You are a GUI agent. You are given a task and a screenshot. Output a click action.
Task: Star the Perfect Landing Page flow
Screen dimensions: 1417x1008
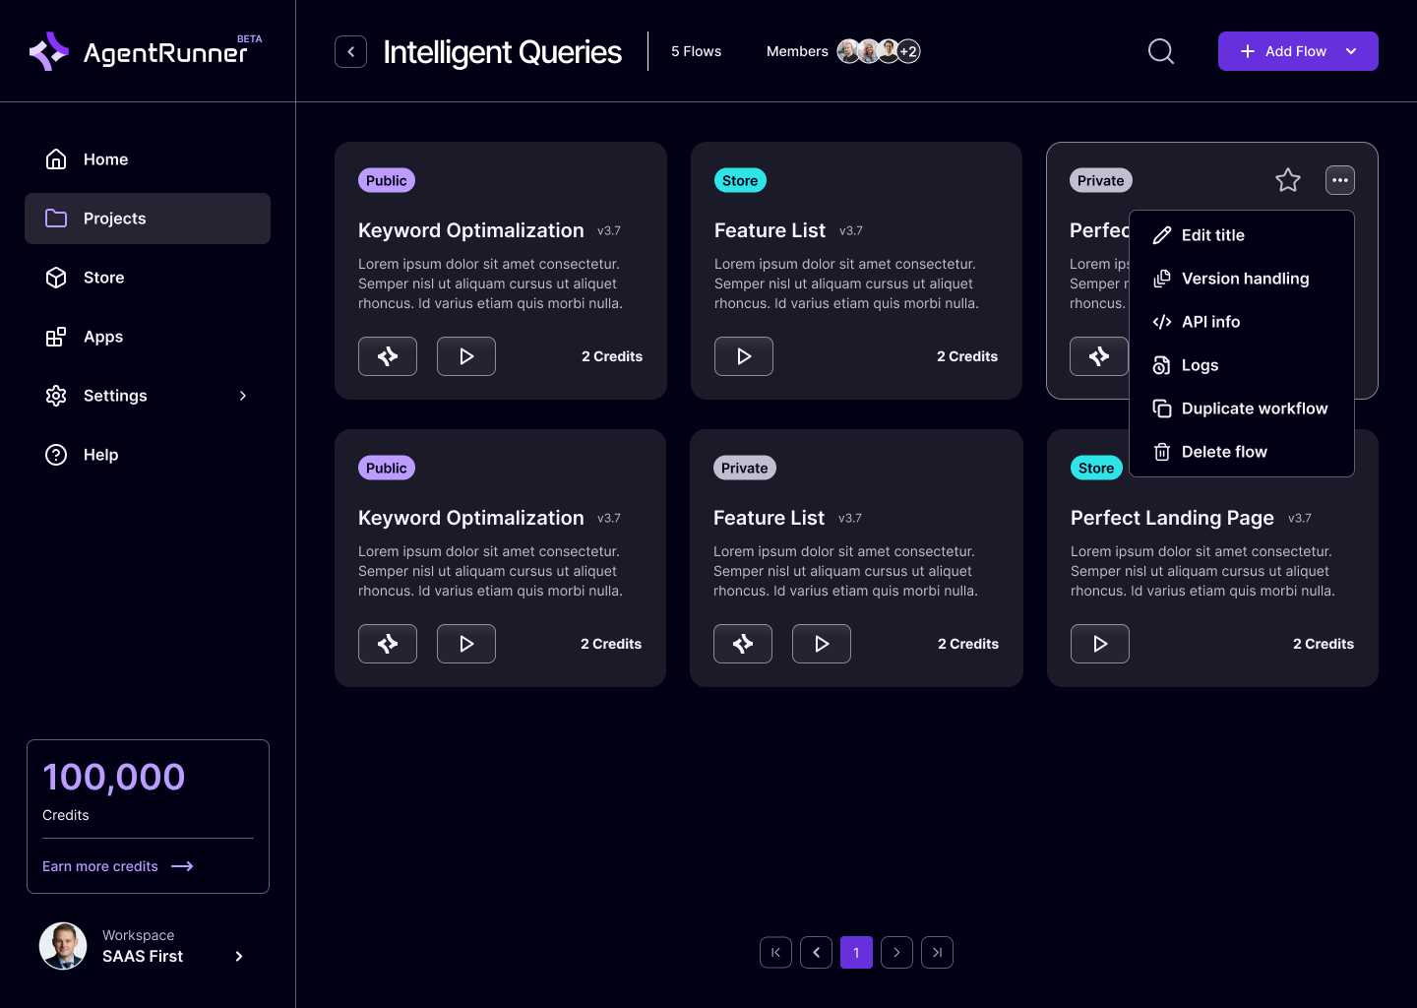pyautogui.click(x=1288, y=180)
